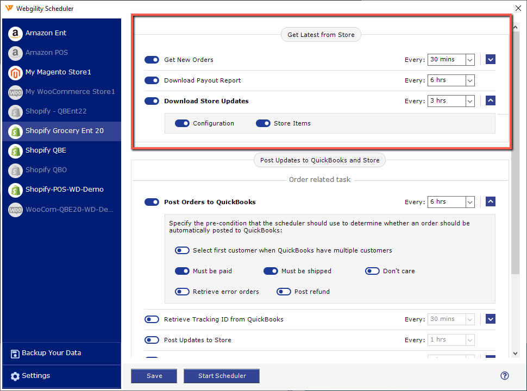Click the Backup Your Data disk icon
The image size is (527, 391).
[15, 354]
